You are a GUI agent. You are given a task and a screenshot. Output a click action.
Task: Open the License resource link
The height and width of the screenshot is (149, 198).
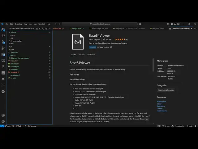pos(160,109)
